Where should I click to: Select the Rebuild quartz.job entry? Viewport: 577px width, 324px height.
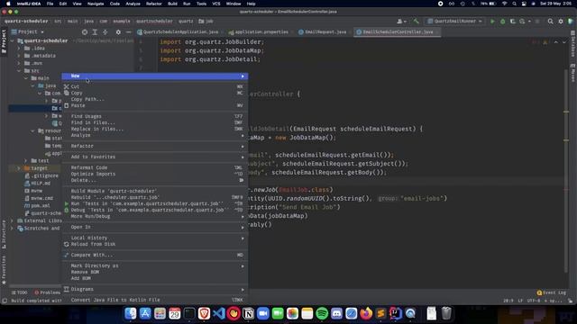tap(154, 197)
